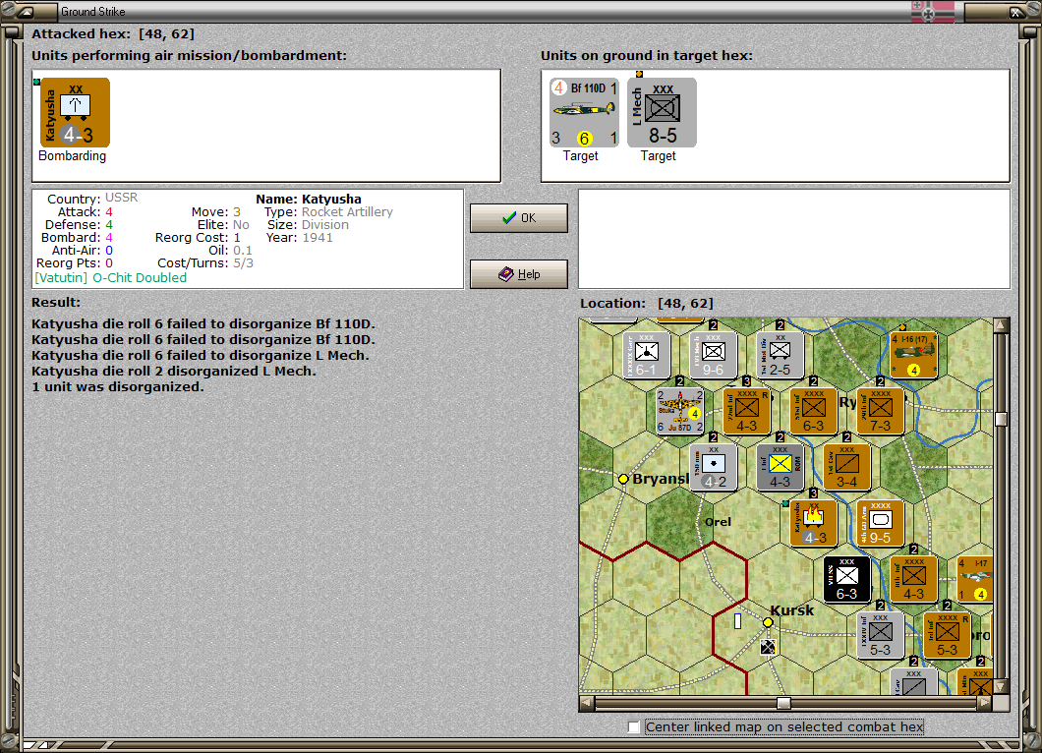The width and height of the screenshot is (1042, 753).
Task: Click the '[Vatutin] O-Chit Doubled' text
Action: (111, 278)
